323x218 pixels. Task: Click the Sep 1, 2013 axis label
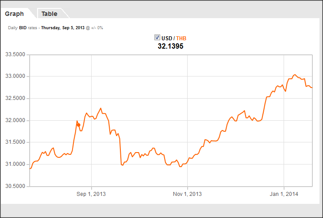pyautogui.click(x=91, y=194)
